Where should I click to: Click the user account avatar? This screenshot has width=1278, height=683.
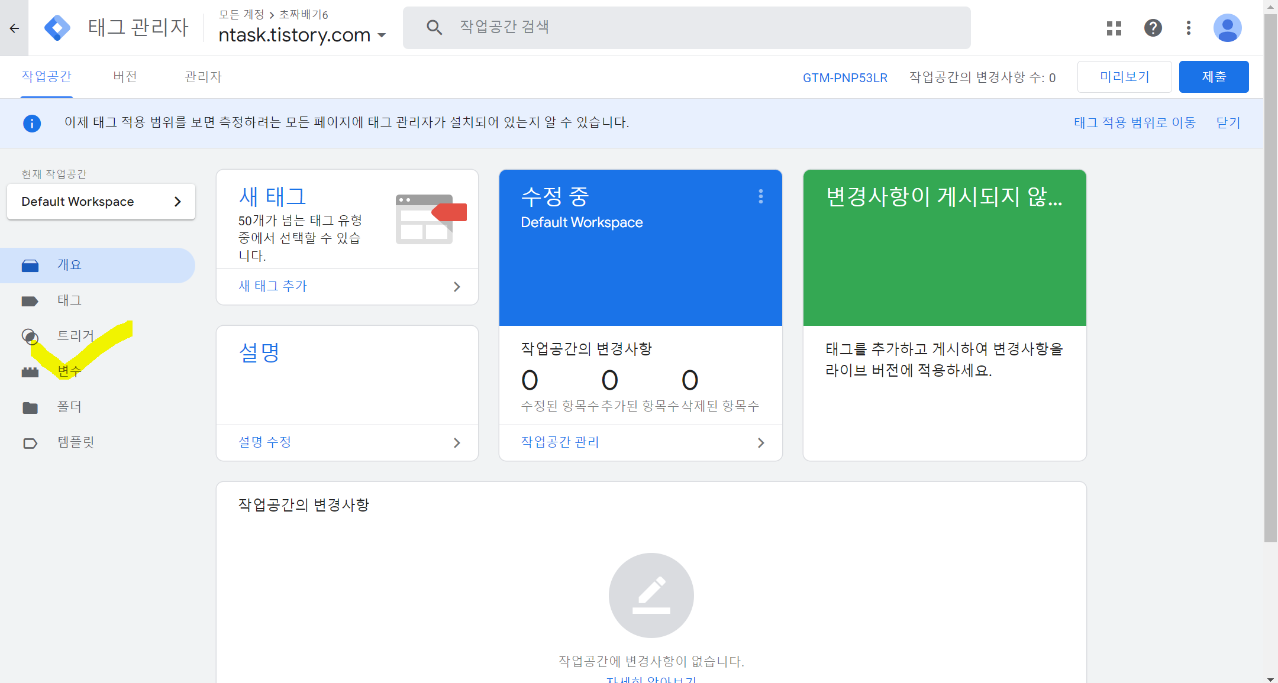tap(1227, 28)
